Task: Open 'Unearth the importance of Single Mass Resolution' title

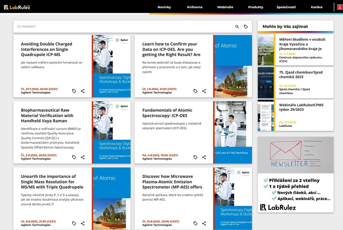Action: (x=52, y=182)
